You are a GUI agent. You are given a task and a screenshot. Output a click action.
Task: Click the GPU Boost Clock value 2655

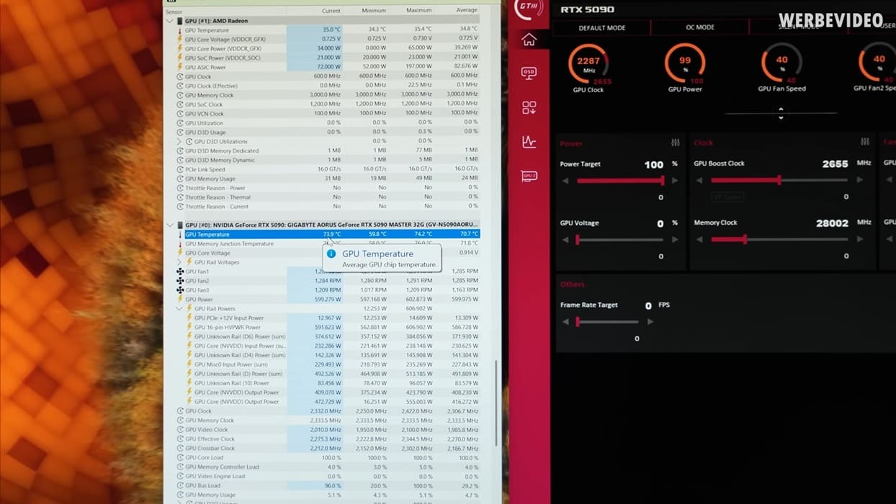835,164
